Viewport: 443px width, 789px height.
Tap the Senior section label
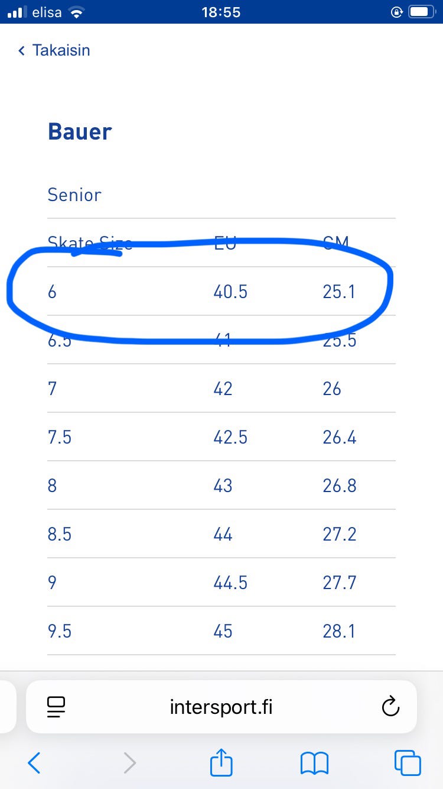tap(74, 195)
